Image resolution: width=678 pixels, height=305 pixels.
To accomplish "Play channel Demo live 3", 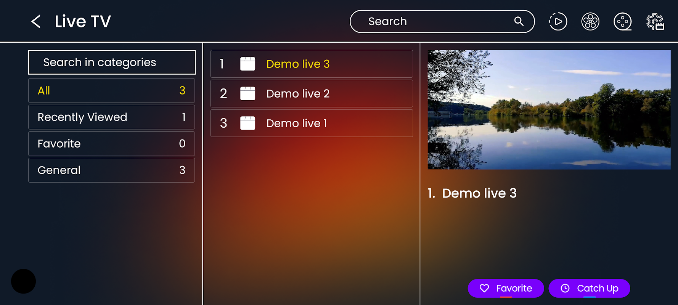I will pos(312,64).
